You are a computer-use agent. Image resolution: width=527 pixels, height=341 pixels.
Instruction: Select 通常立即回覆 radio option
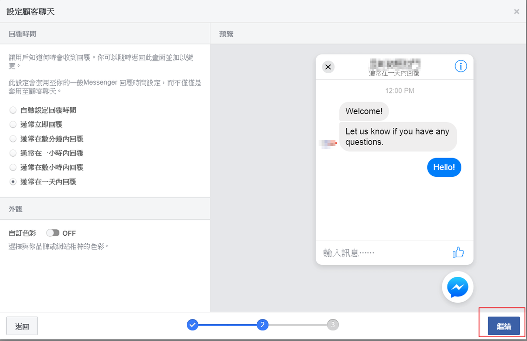(x=13, y=125)
